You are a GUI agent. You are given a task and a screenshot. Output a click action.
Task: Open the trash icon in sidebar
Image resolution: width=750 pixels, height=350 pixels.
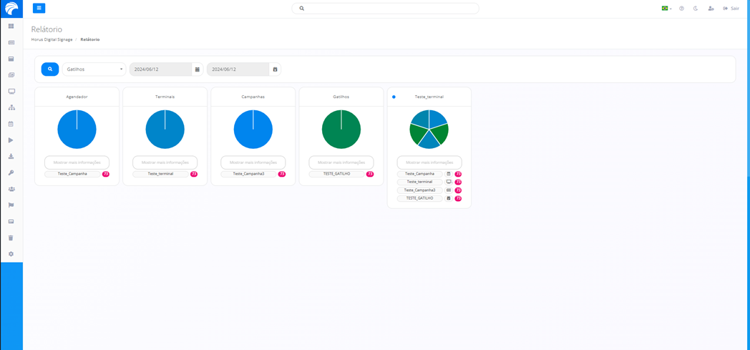(11, 238)
